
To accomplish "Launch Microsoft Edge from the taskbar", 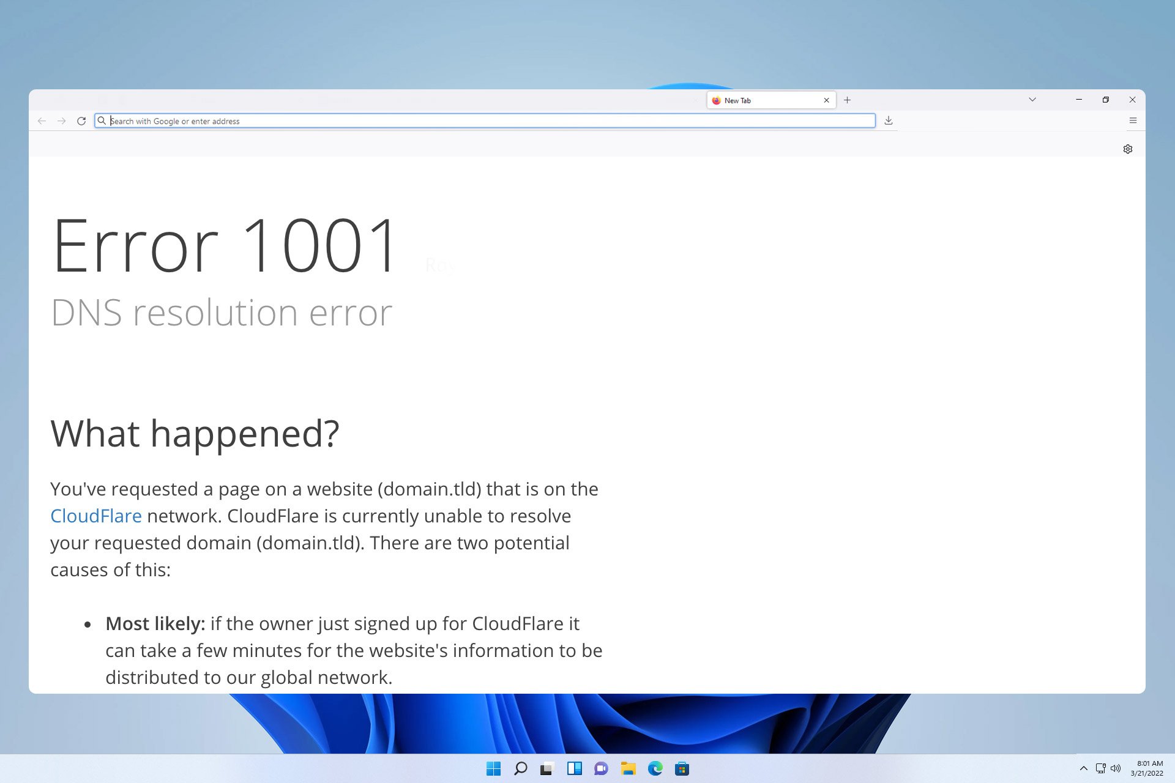I will tap(655, 769).
